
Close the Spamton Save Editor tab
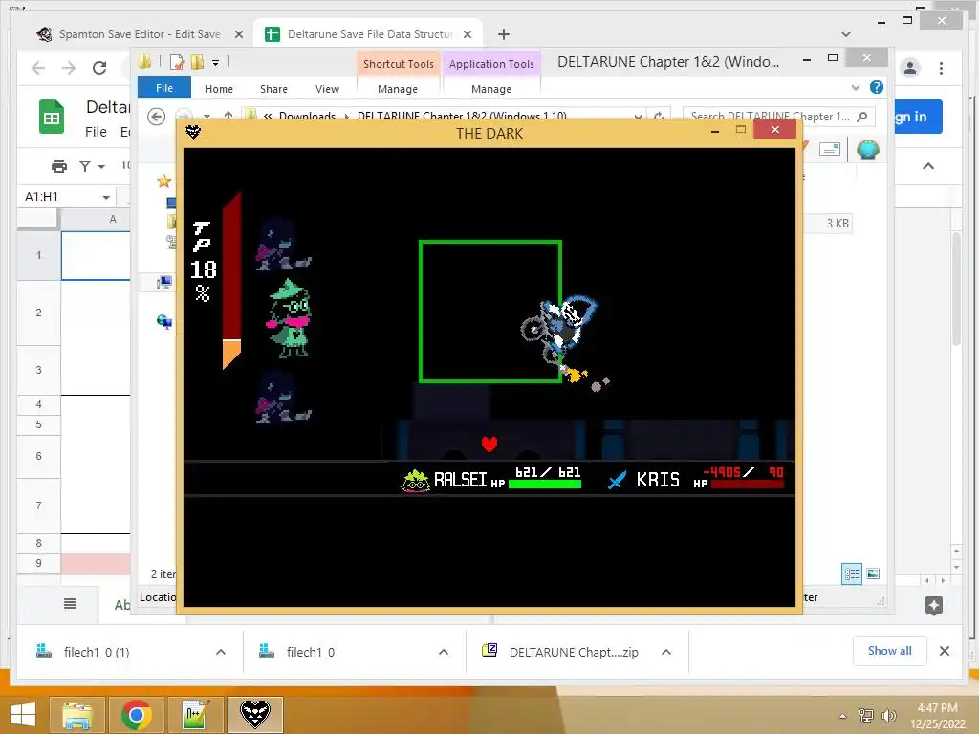pos(238,34)
